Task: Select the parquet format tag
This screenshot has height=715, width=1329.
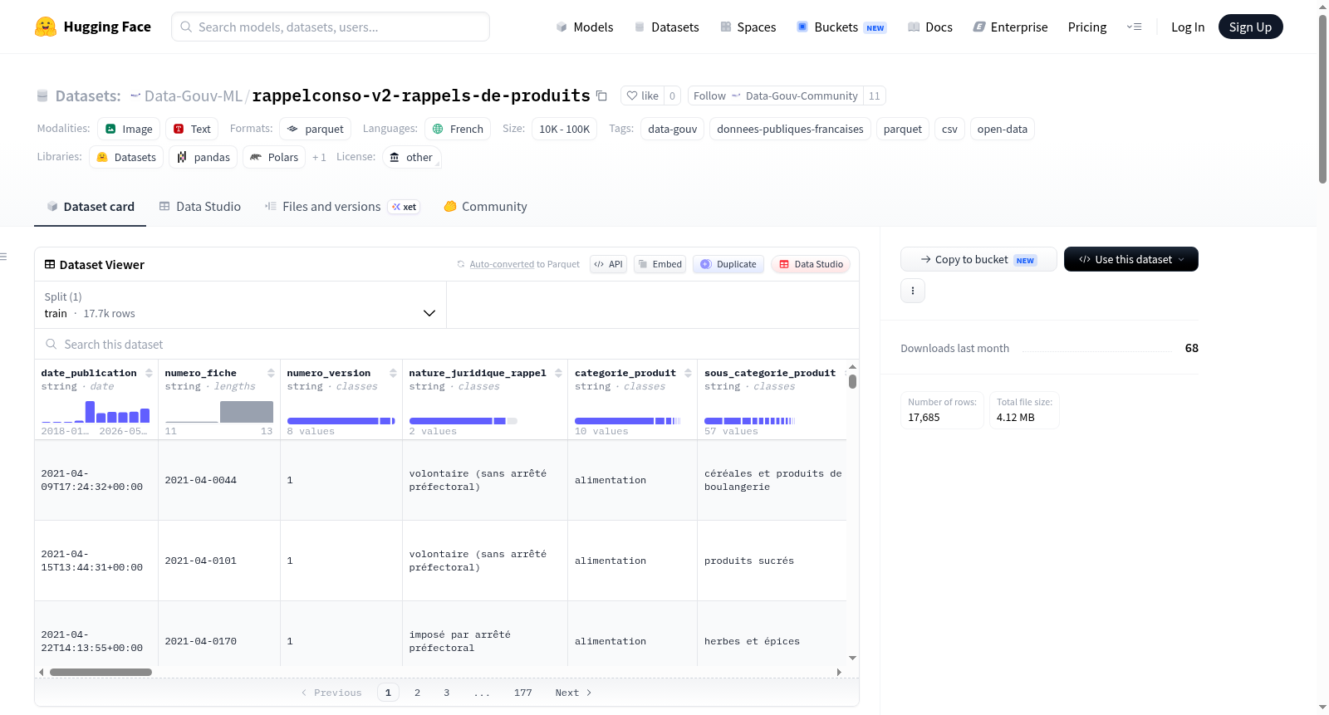Action: coord(316,129)
